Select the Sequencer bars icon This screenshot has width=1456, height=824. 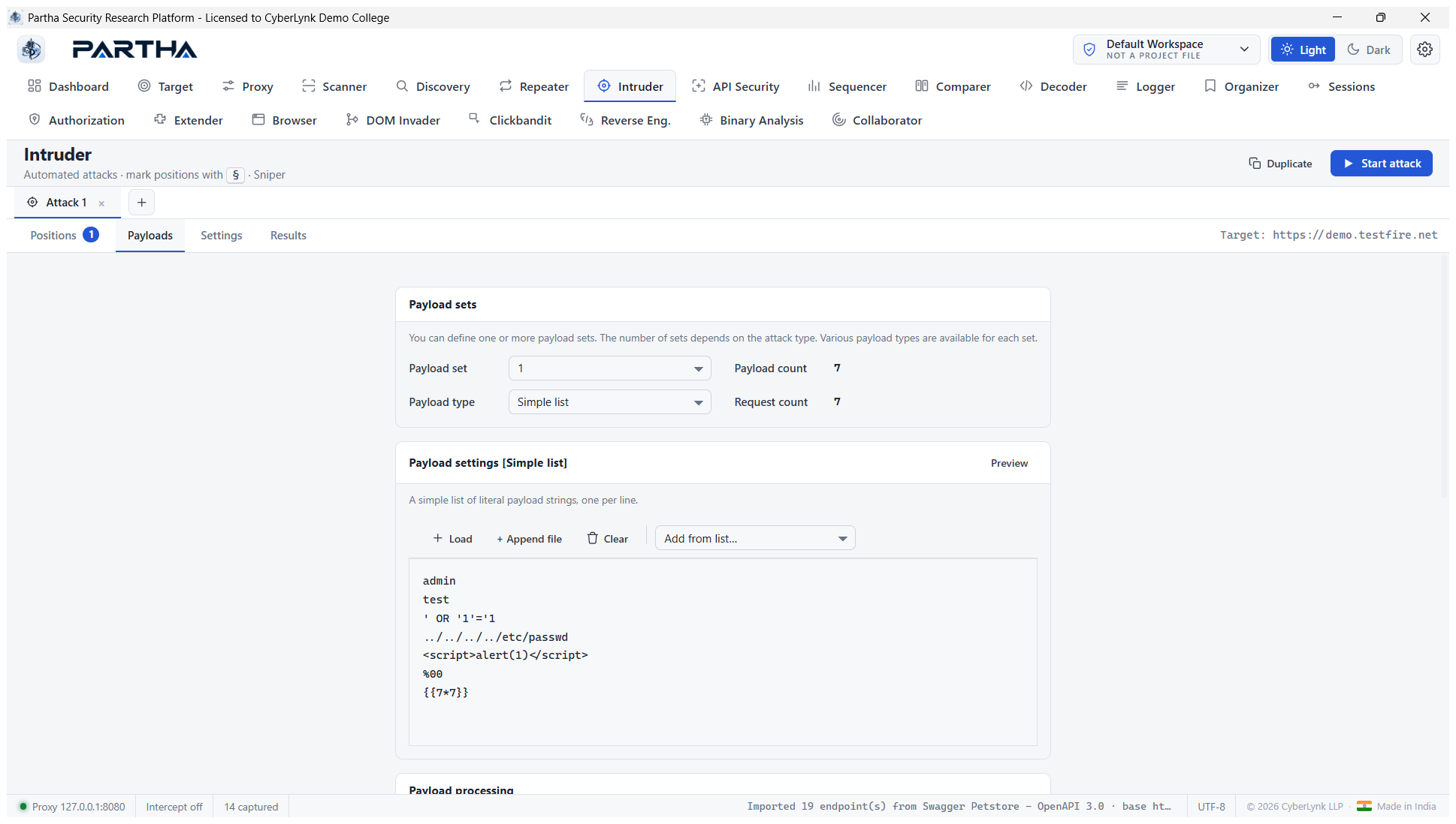814,86
